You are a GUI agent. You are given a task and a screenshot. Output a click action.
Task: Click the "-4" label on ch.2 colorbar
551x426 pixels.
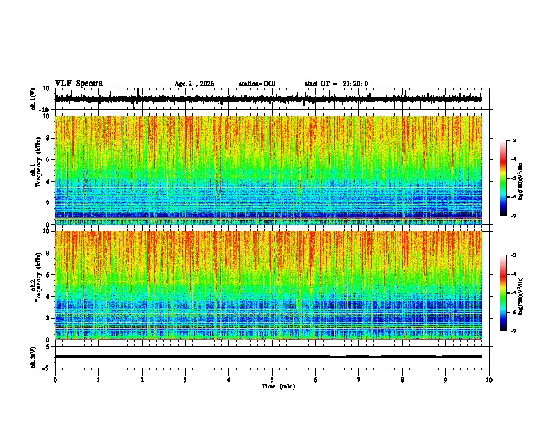pyautogui.click(x=513, y=274)
